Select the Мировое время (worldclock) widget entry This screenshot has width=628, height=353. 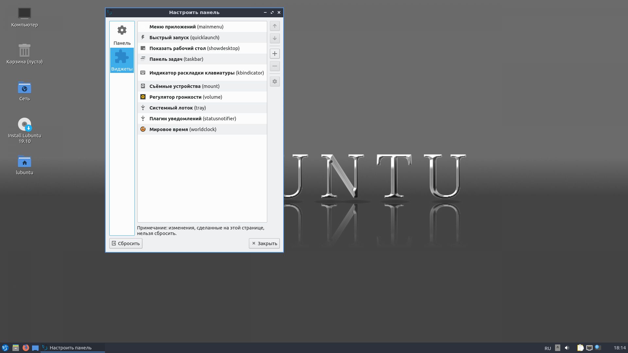[183, 129]
